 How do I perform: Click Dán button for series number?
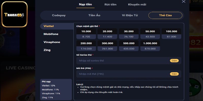pos(174,61)
